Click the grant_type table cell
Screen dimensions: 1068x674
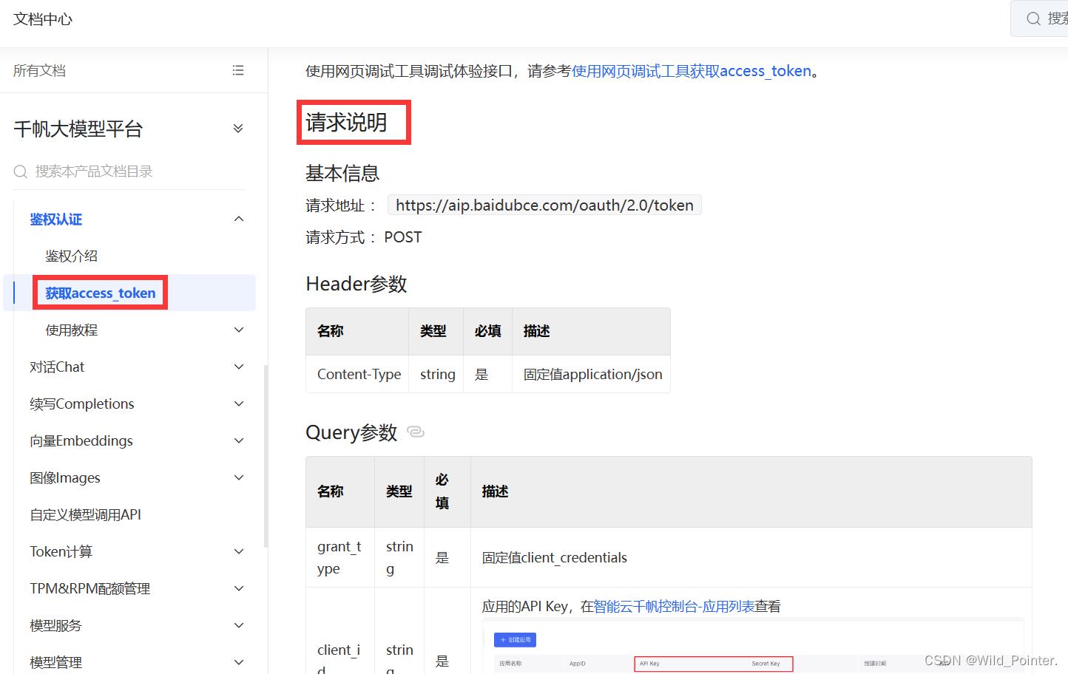click(340, 557)
